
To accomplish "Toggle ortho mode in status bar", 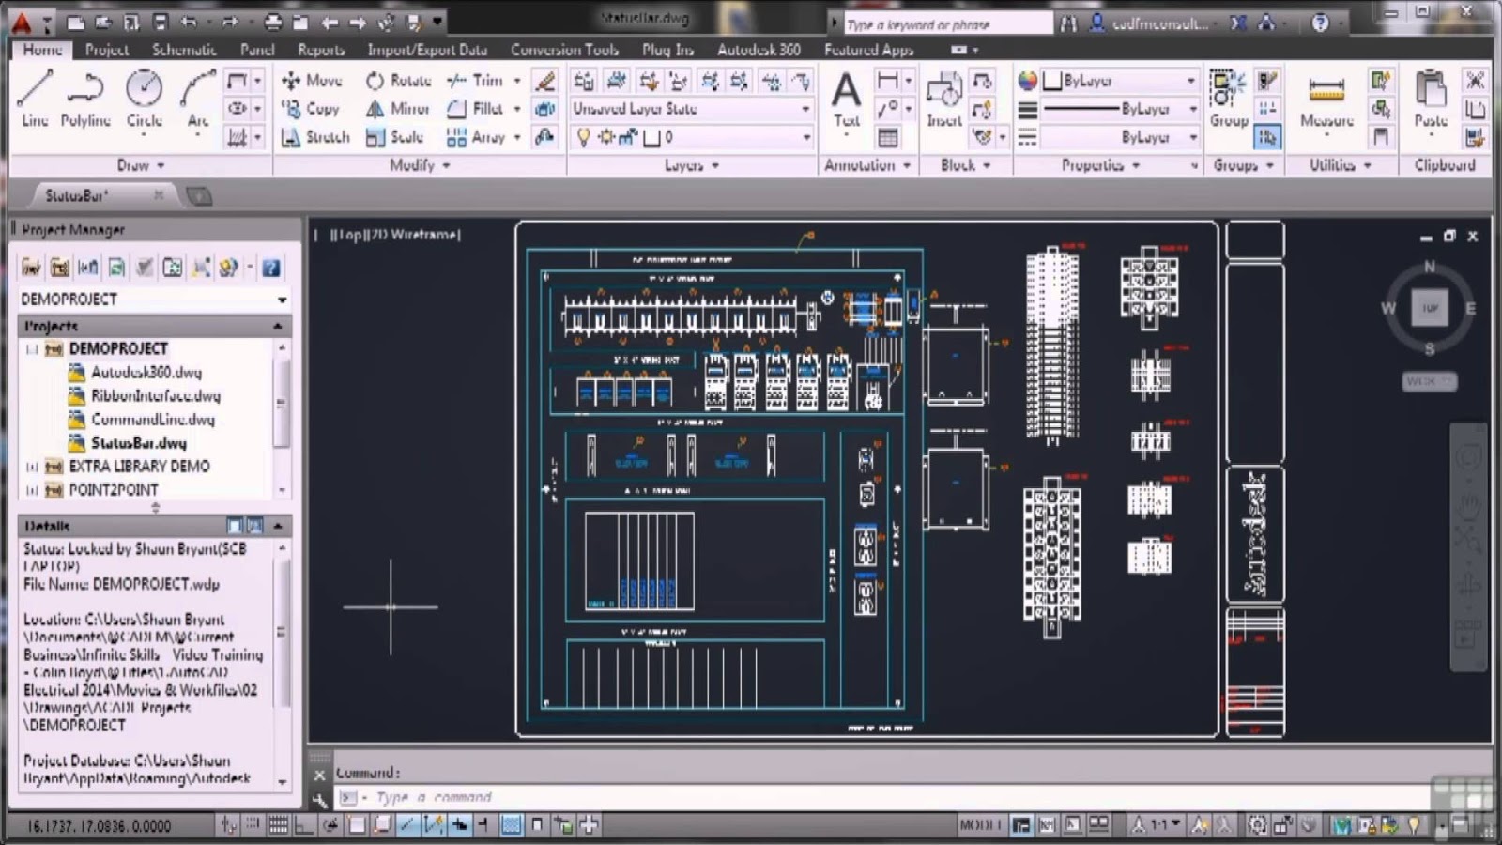I will 304,825.
